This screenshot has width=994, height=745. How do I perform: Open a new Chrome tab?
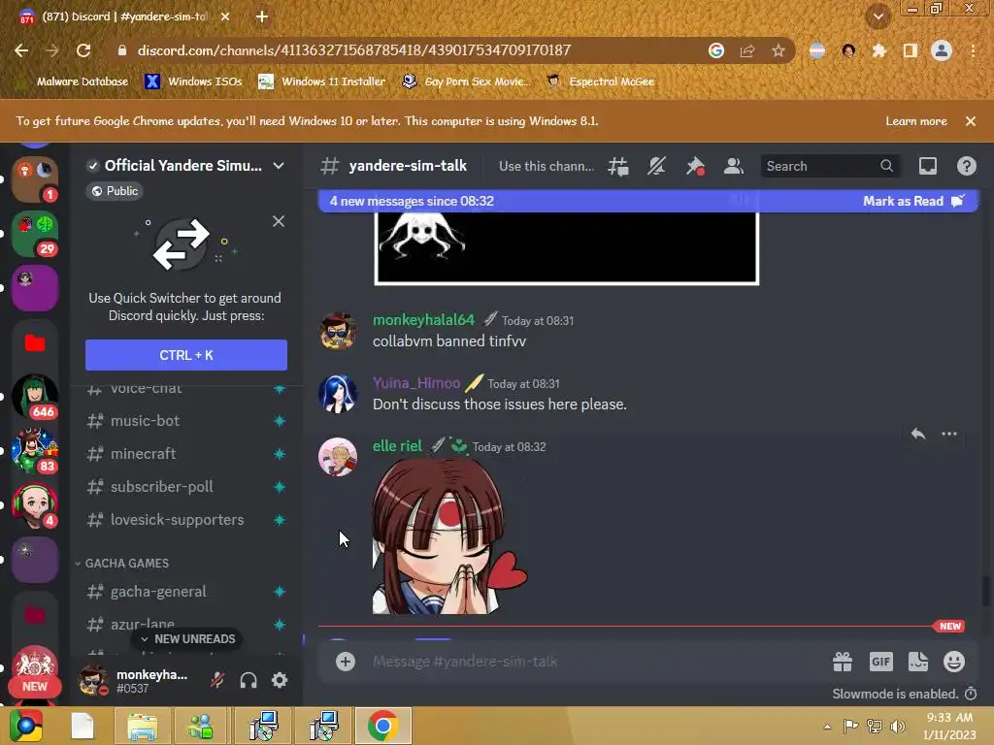tap(262, 16)
